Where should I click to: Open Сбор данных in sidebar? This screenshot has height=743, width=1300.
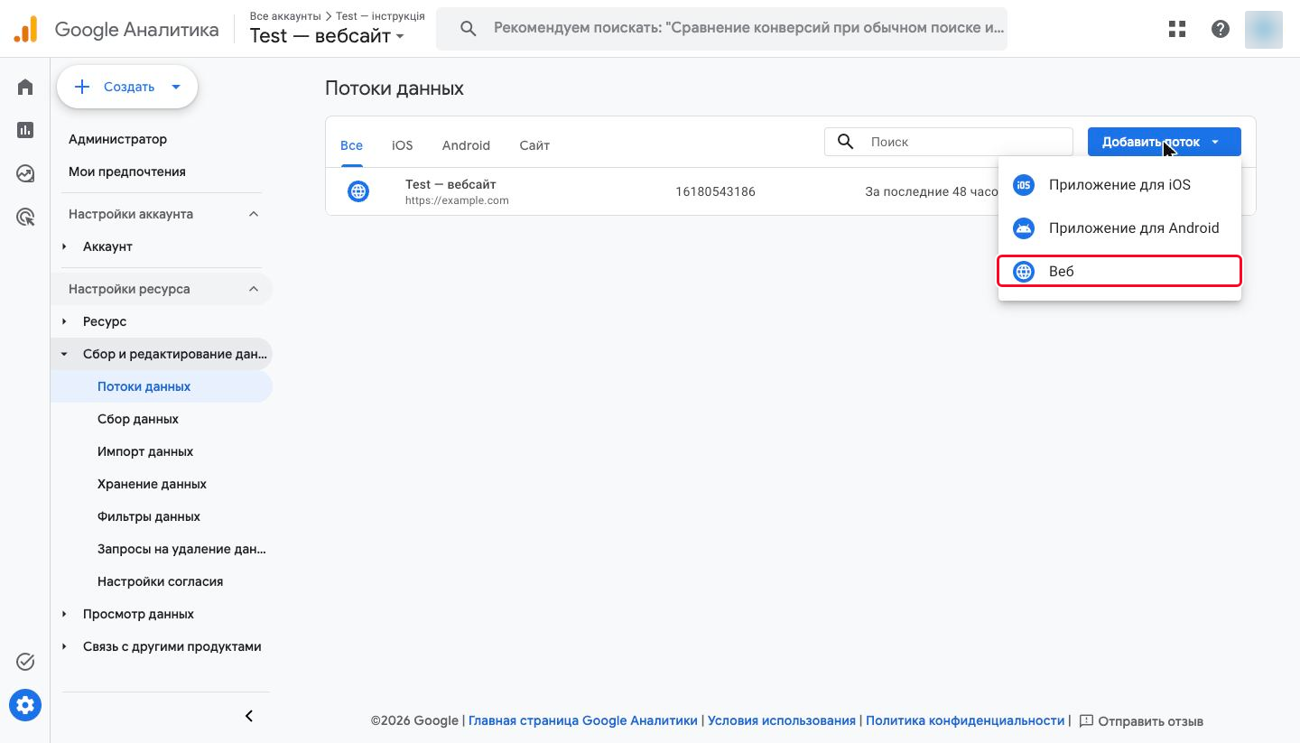click(x=138, y=419)
